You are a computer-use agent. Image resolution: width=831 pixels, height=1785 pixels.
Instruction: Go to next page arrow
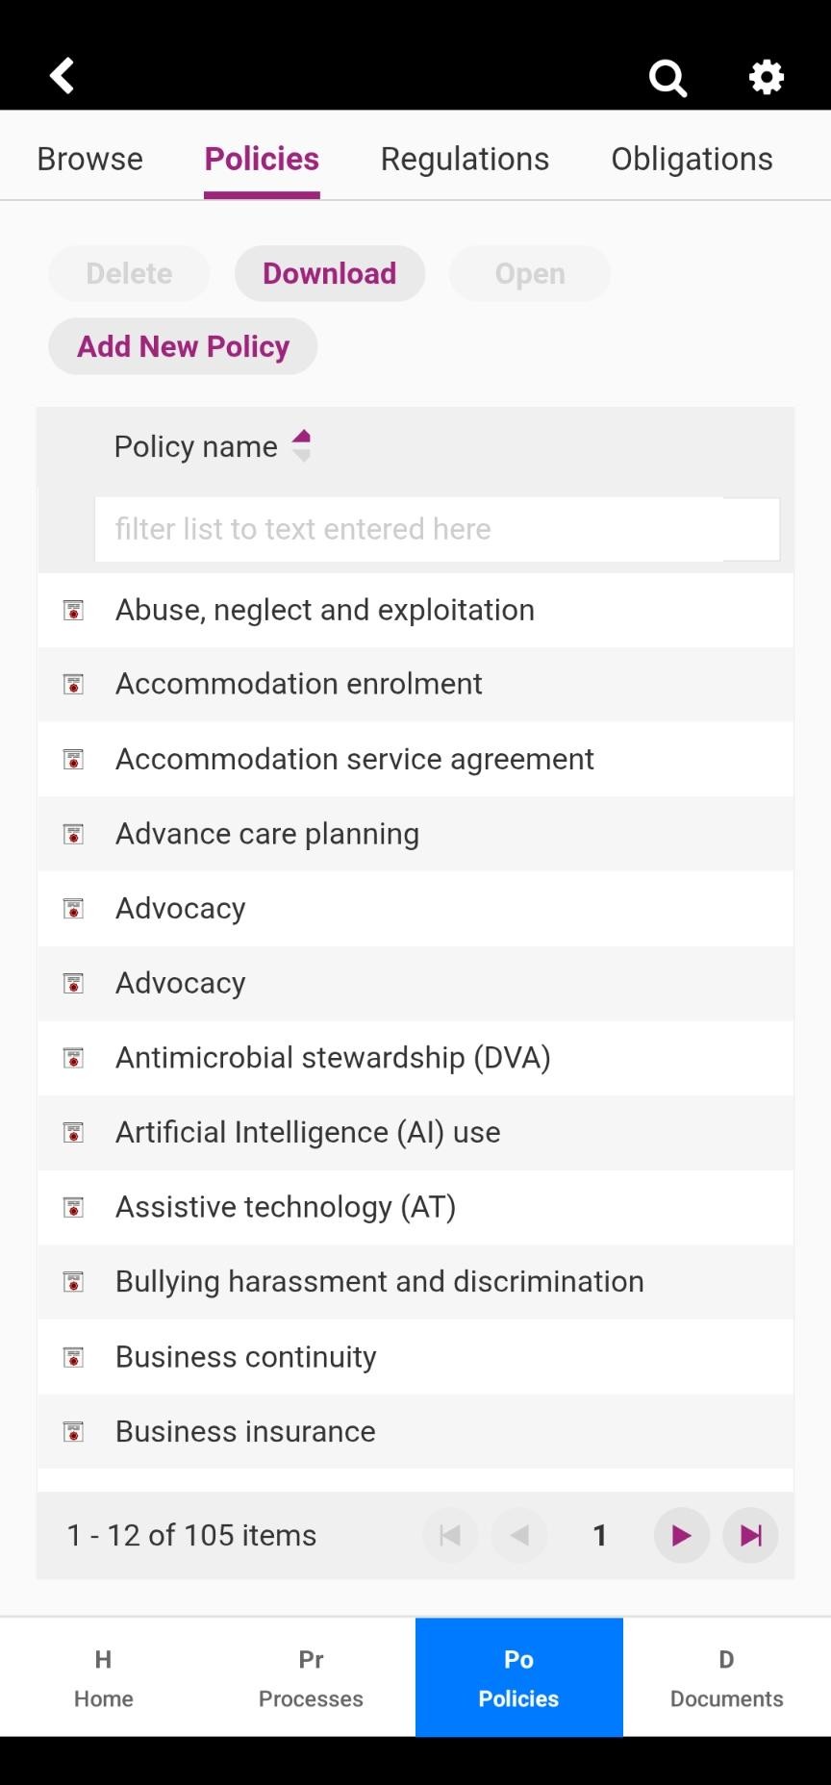681,1535
